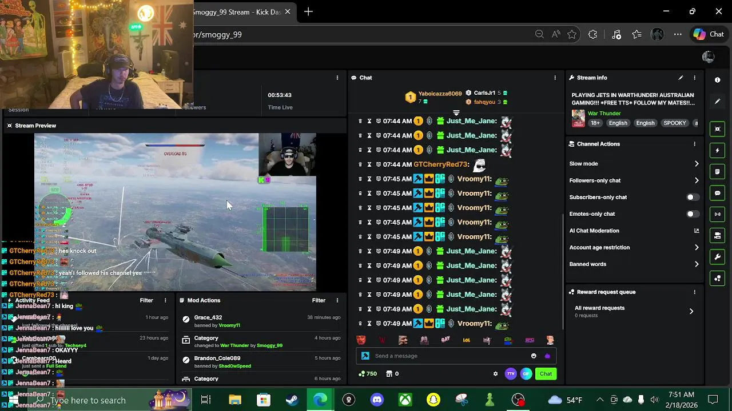Viewport: 732px width, 411px height.
Task: Open the Channel Actions panel options menu
Action: point(695,144)
